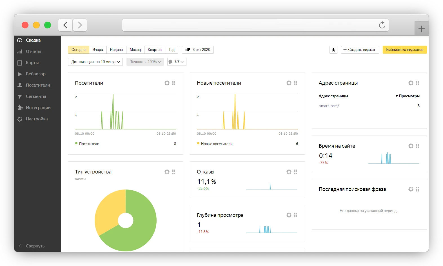Reload page with browser refresh icon
Viewport: 443px width, 266px height.
point(382,25)
